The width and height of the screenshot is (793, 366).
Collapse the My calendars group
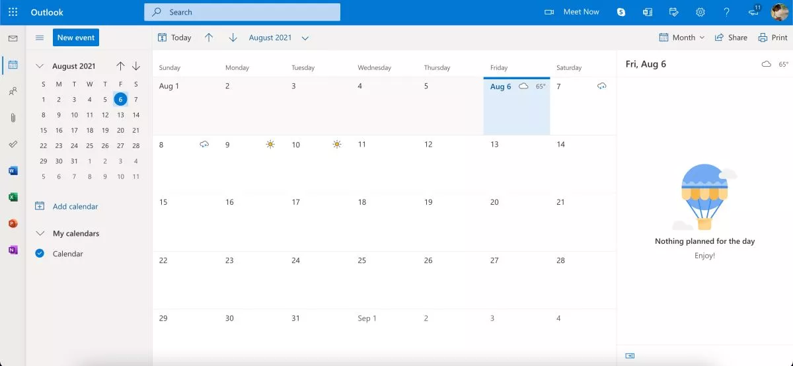[x=40, y=233]
